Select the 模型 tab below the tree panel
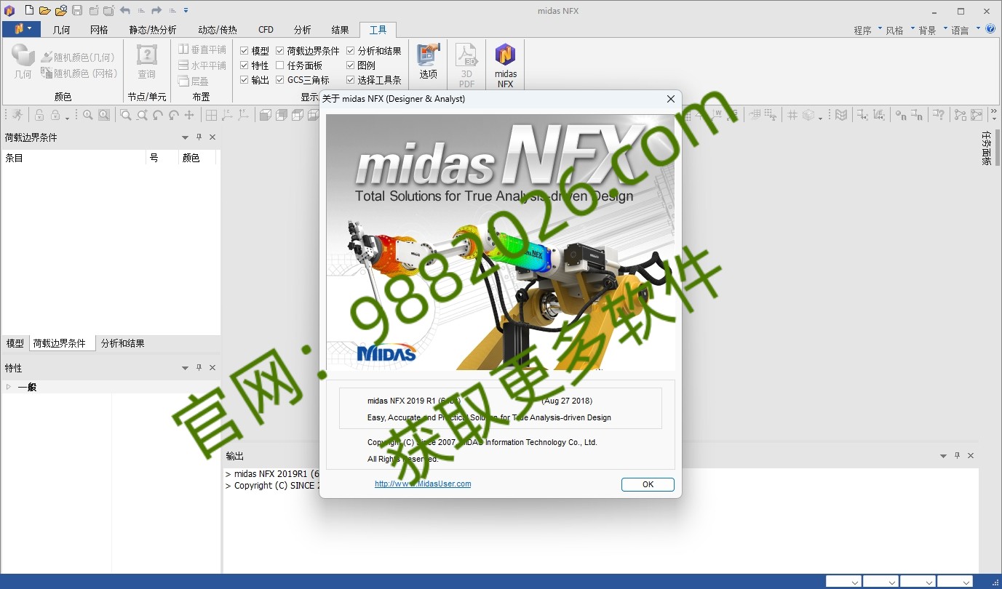The width and height of the screenshot is (1002, 589). click(15, 343)
